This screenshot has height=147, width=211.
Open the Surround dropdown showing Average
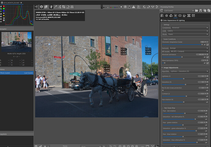pos(189,48)
